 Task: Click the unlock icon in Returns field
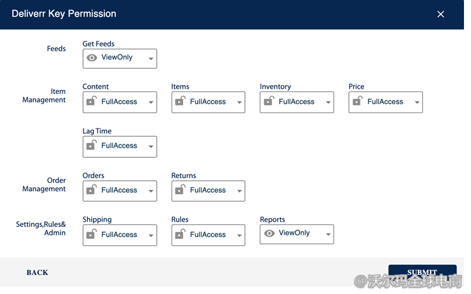180,190
